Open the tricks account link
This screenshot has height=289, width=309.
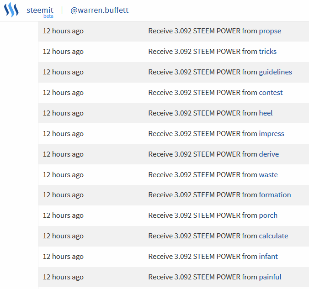click(x=267, y=52)
